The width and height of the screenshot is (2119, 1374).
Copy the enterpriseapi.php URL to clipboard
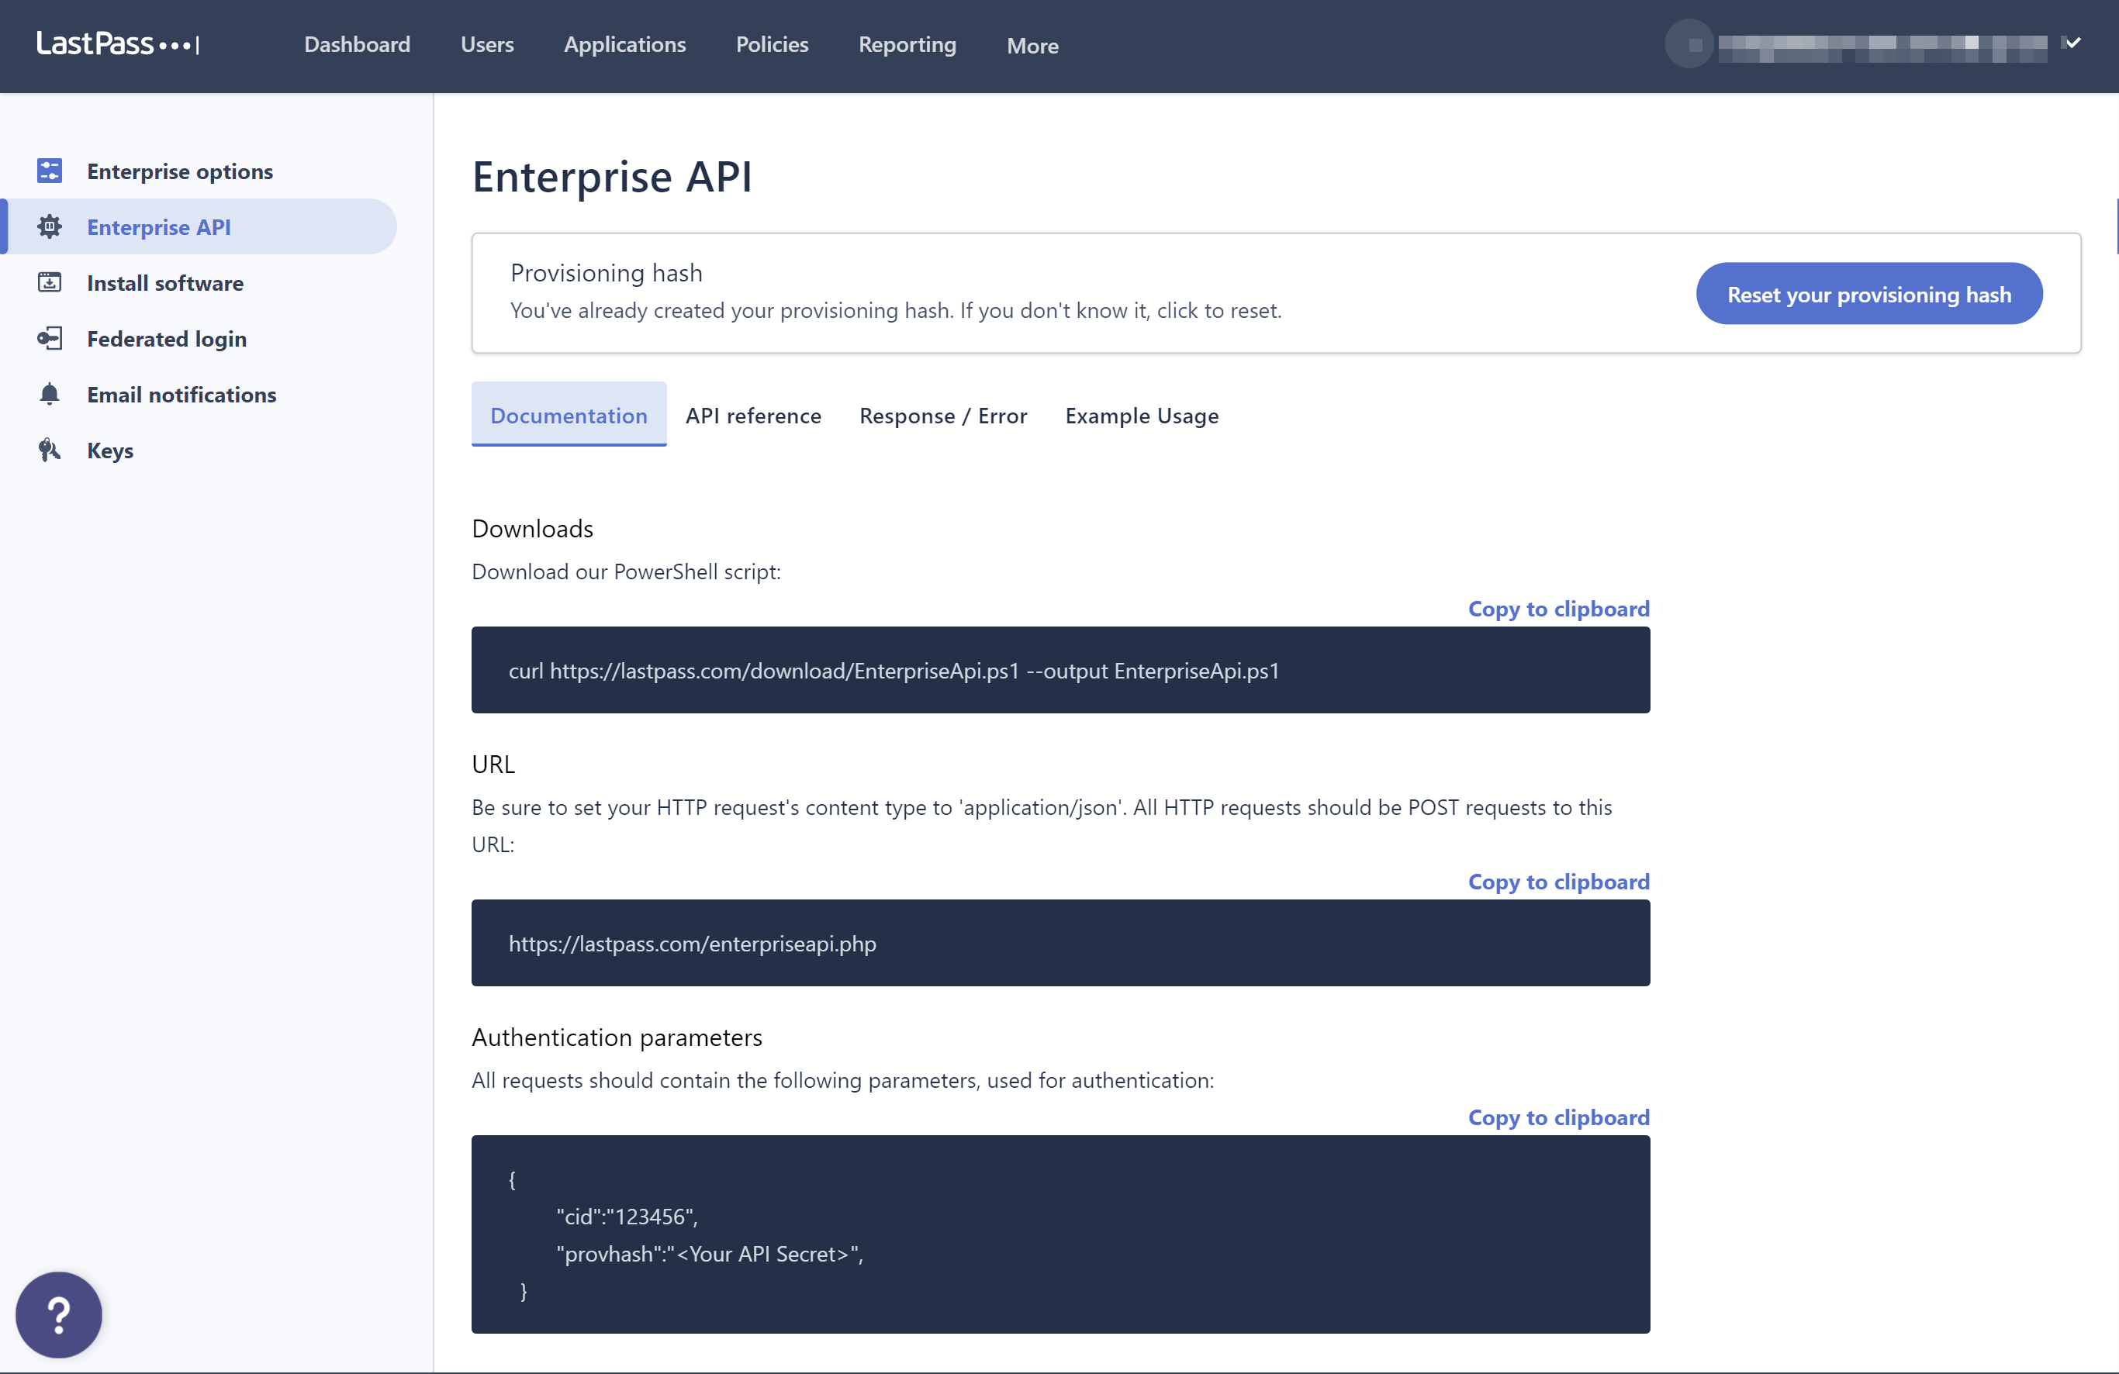click(1559, 882)
